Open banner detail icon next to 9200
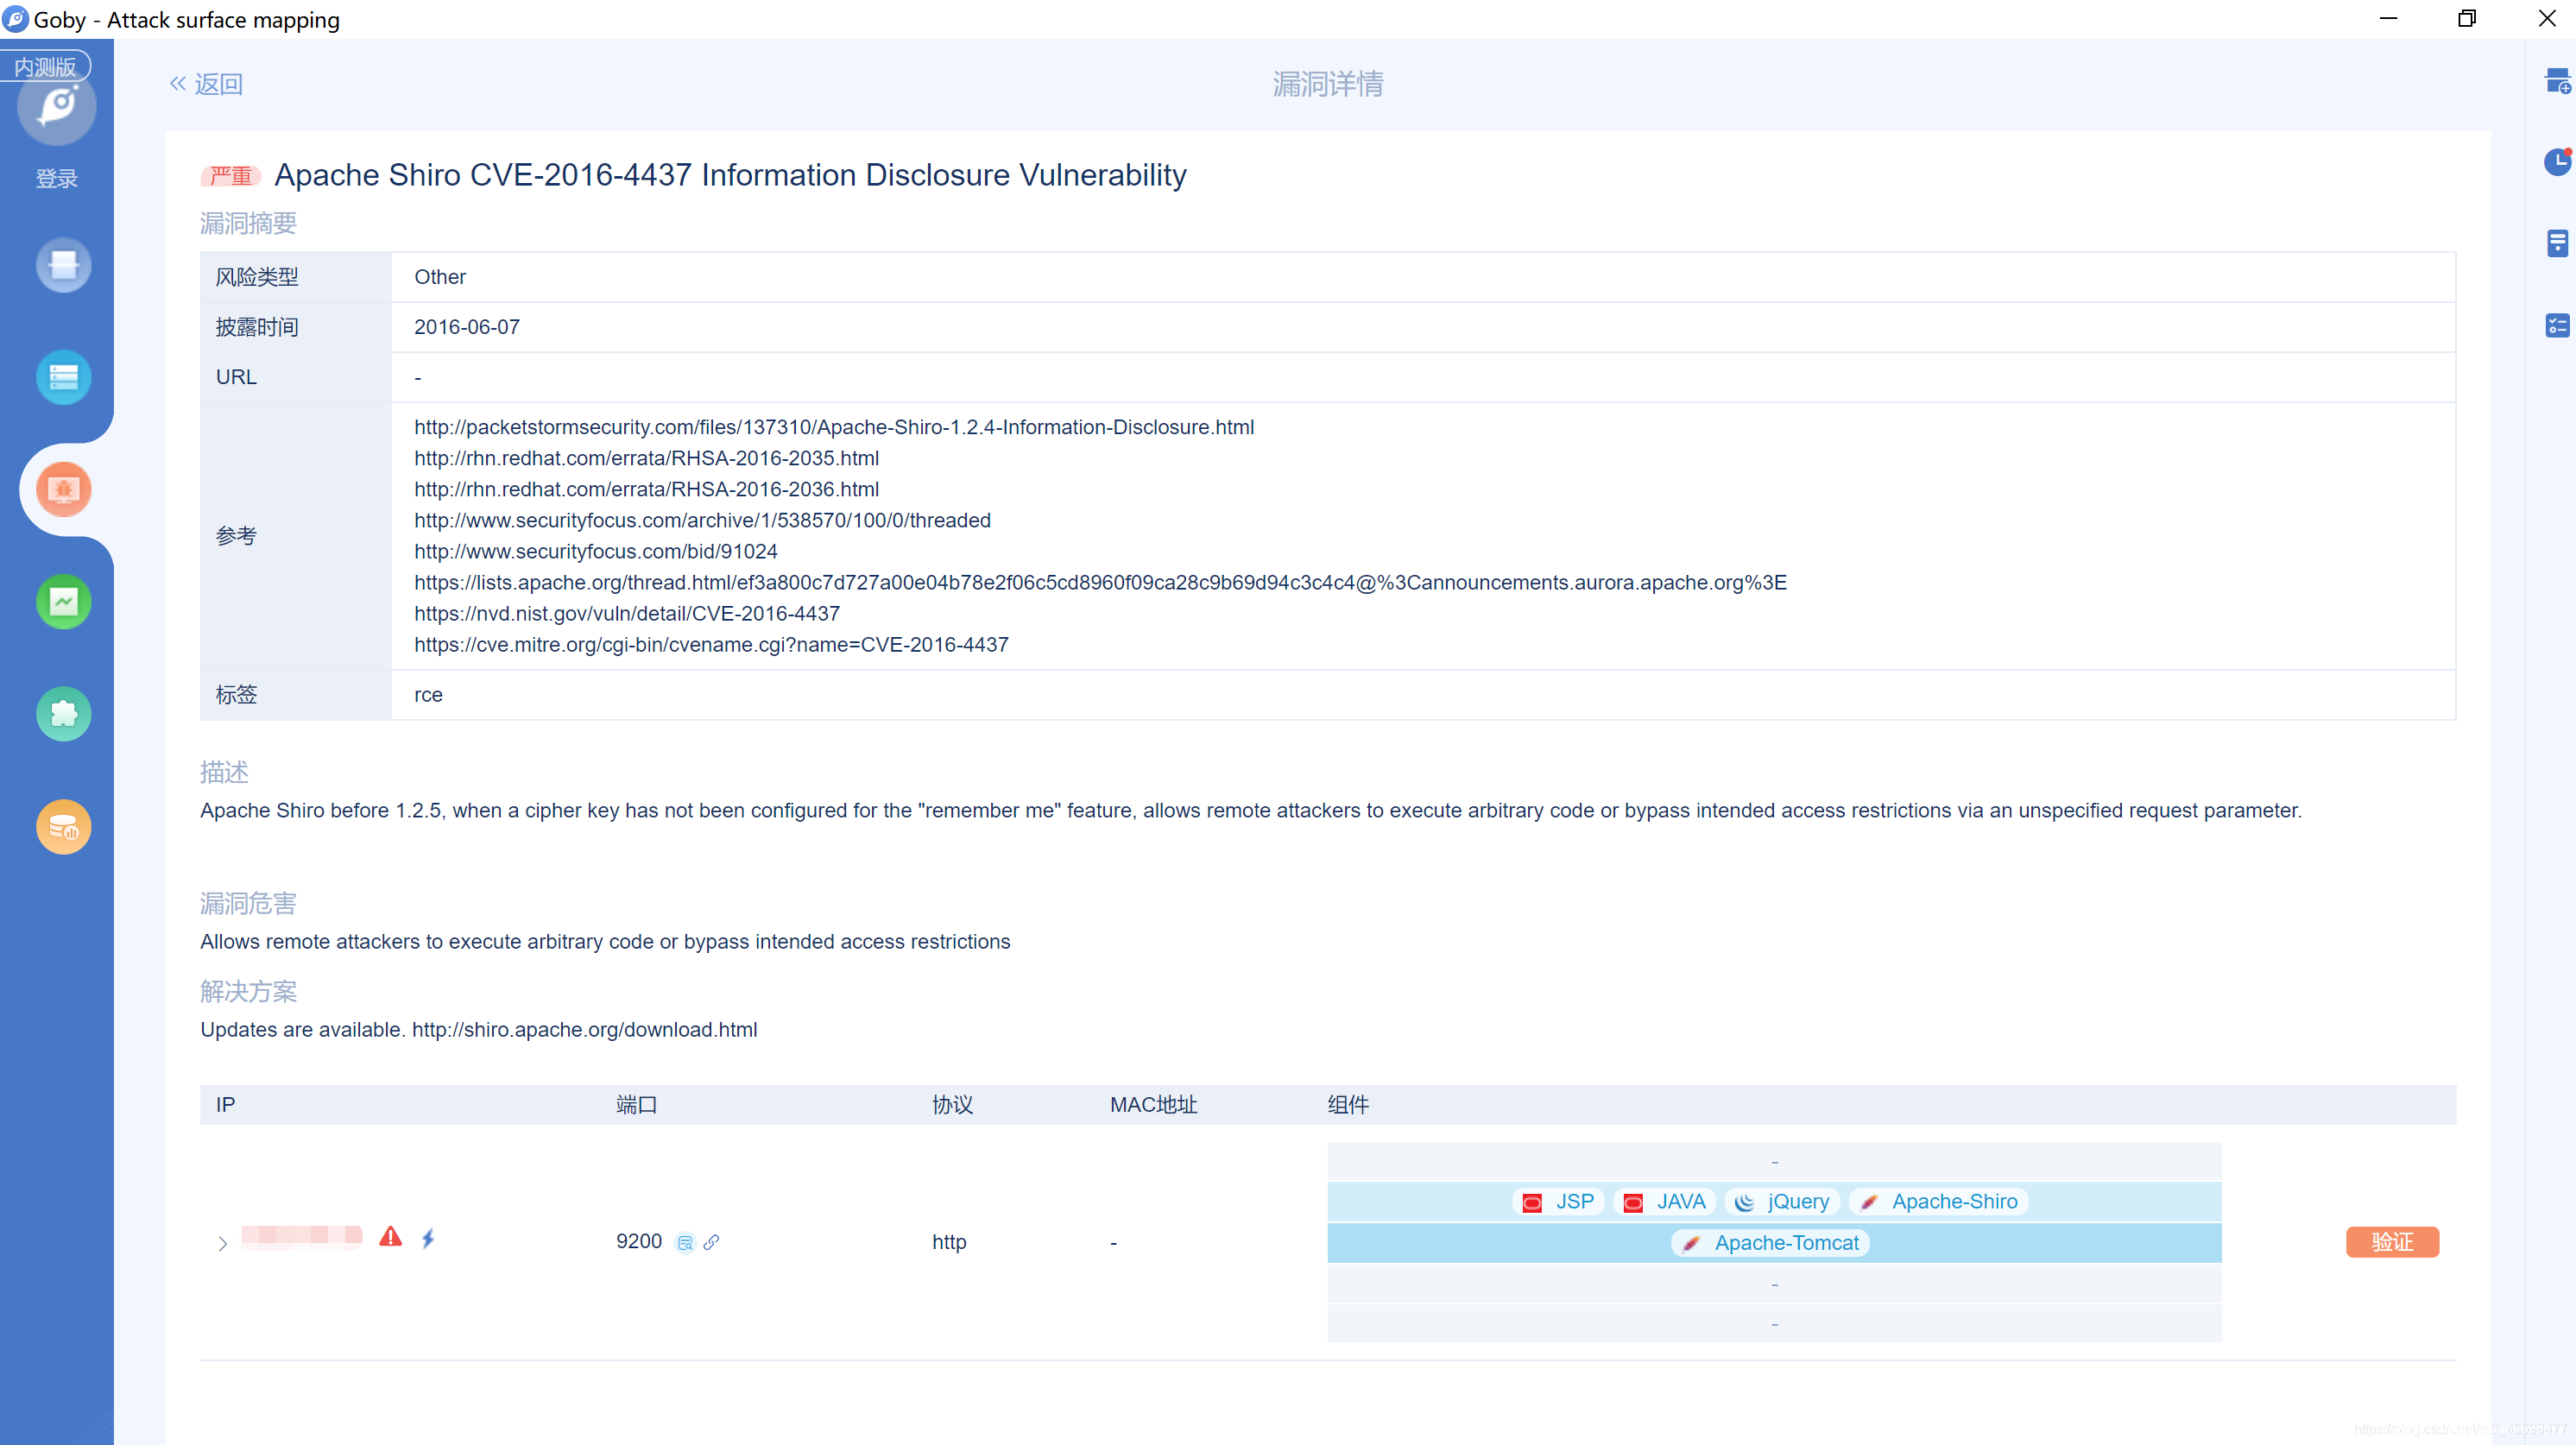 coord(685,1243)
